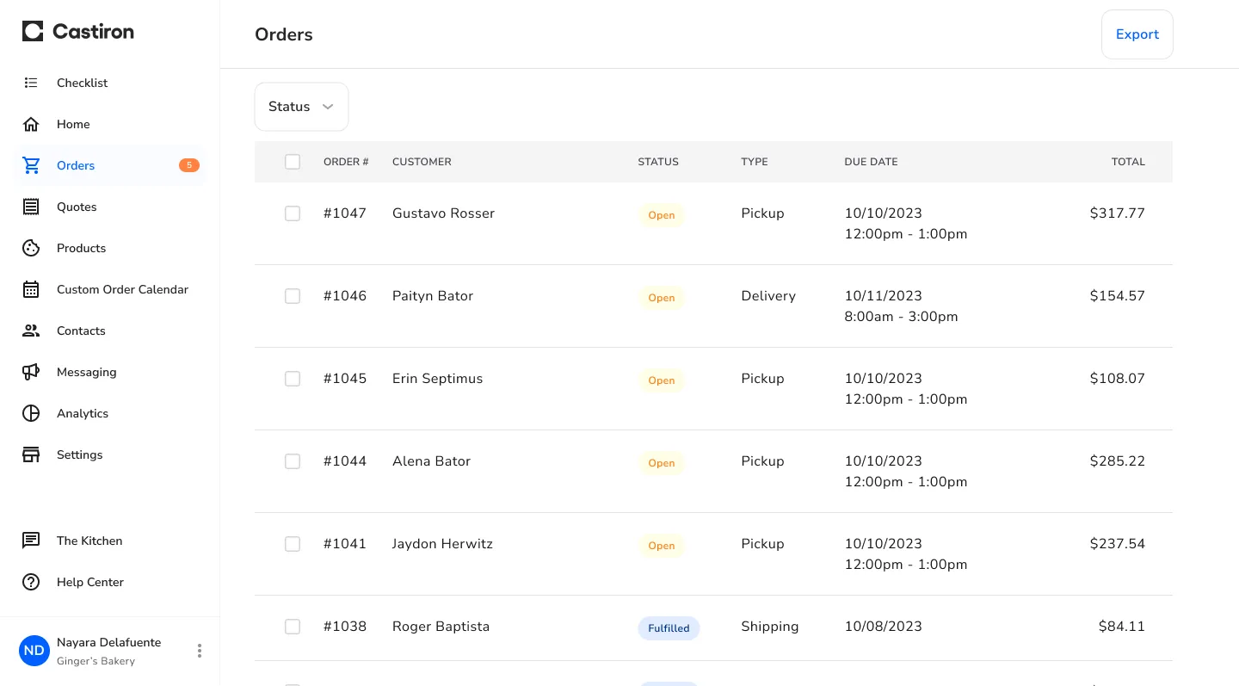Open Messaging via the megaphone icon
The image size is (1239, 686).
click(x=31, y=372)
